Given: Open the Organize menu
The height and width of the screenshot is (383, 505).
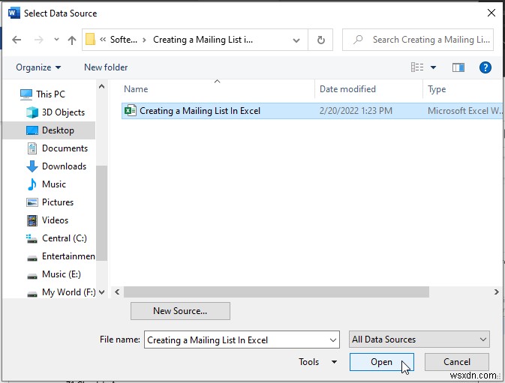Looking at the screenshot, I should 38,67.
